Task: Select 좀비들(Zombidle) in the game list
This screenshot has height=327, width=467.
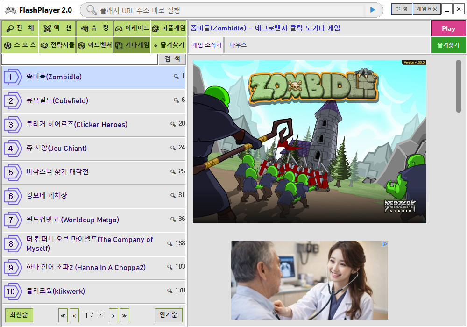Action: click(x=94, y=77)
